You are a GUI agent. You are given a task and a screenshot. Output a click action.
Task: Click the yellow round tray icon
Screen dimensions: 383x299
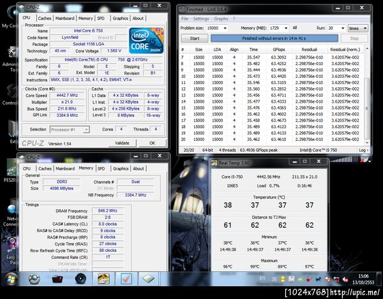(x=283, y=279)
